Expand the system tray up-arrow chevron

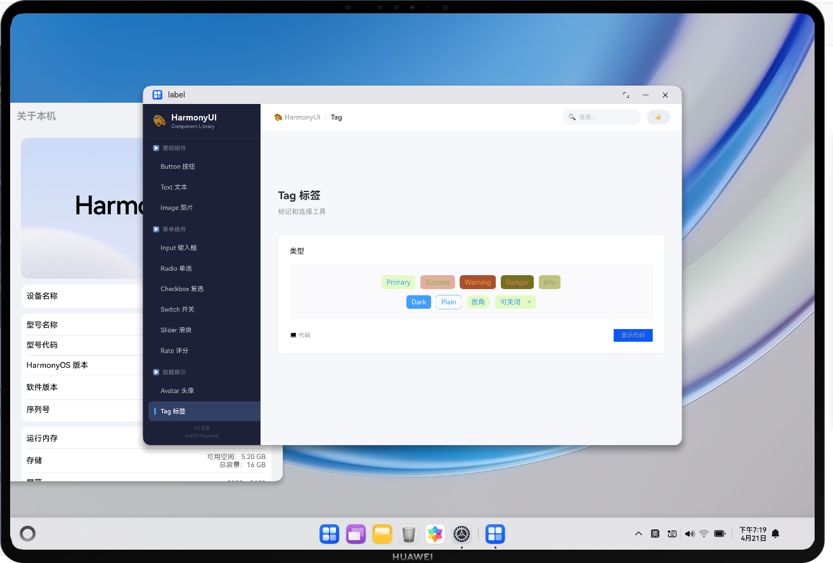tap(638, 534)
